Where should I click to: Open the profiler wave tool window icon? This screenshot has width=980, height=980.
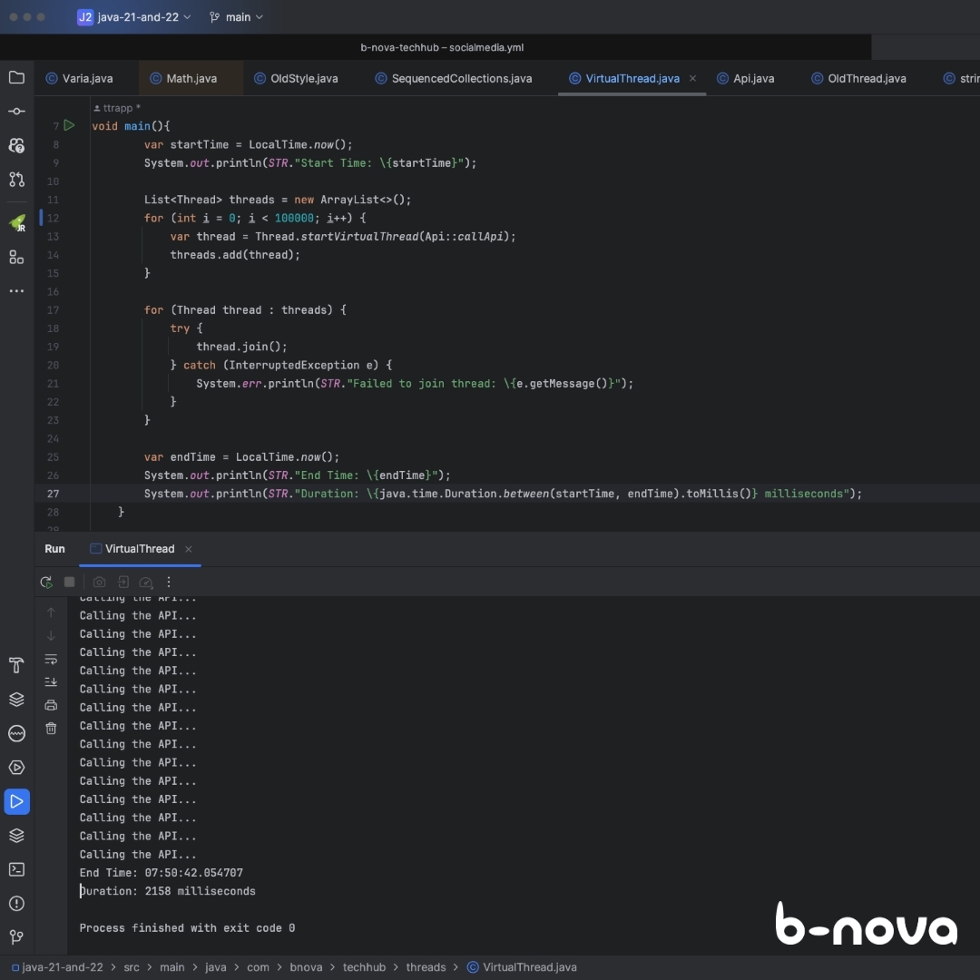(17, 733)
